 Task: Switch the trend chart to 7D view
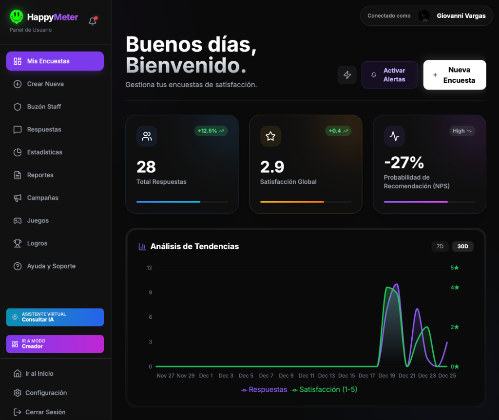(x=440, y=247)
